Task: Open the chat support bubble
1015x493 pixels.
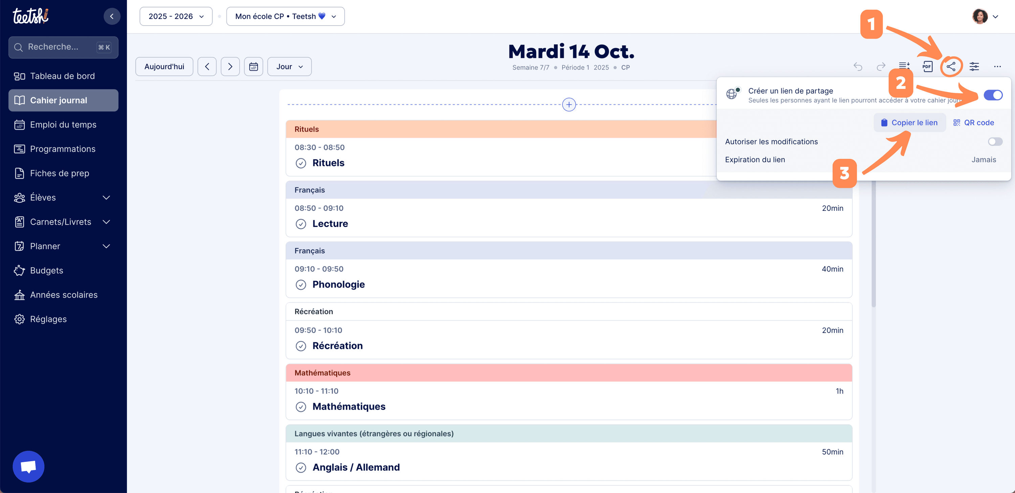Action: (x=28, y=466)
